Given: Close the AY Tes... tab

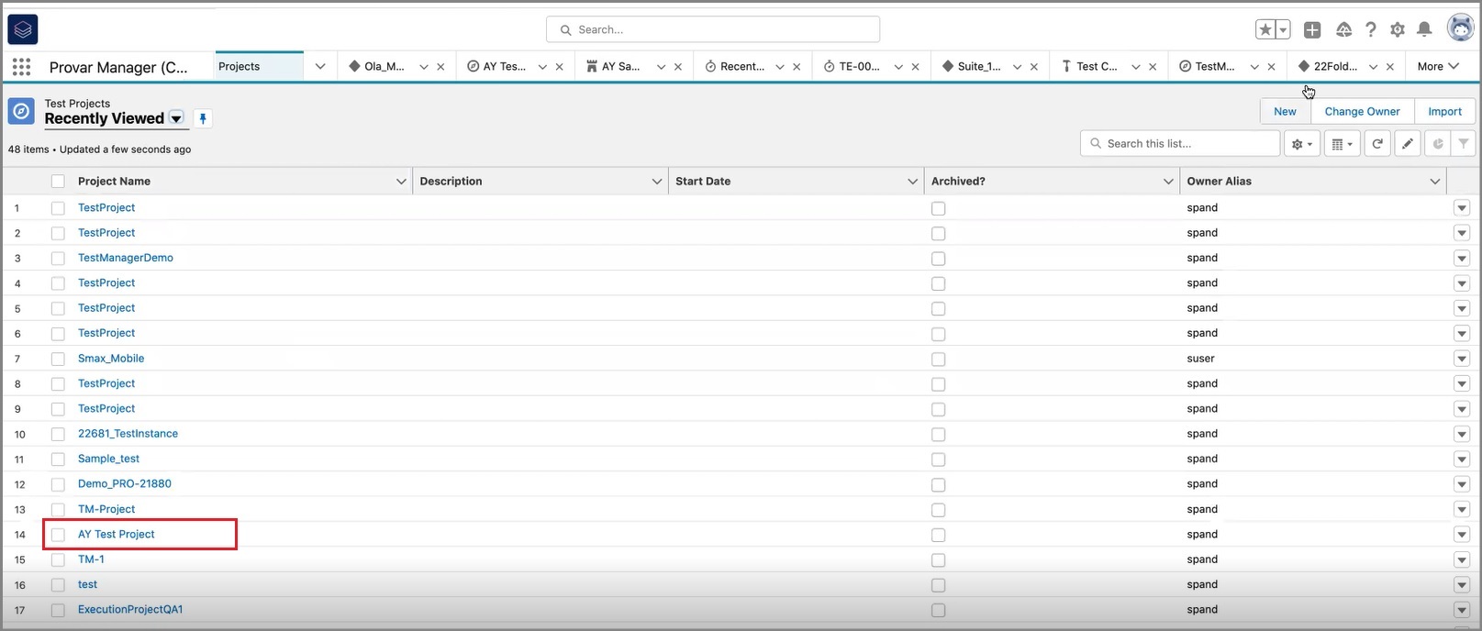Looking at the screenshot, I should point(560,67).
